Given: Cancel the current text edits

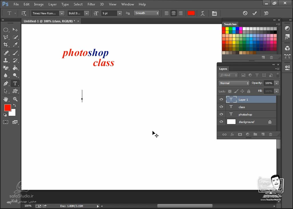Looking at the screenshot, I should pos(245,13).
